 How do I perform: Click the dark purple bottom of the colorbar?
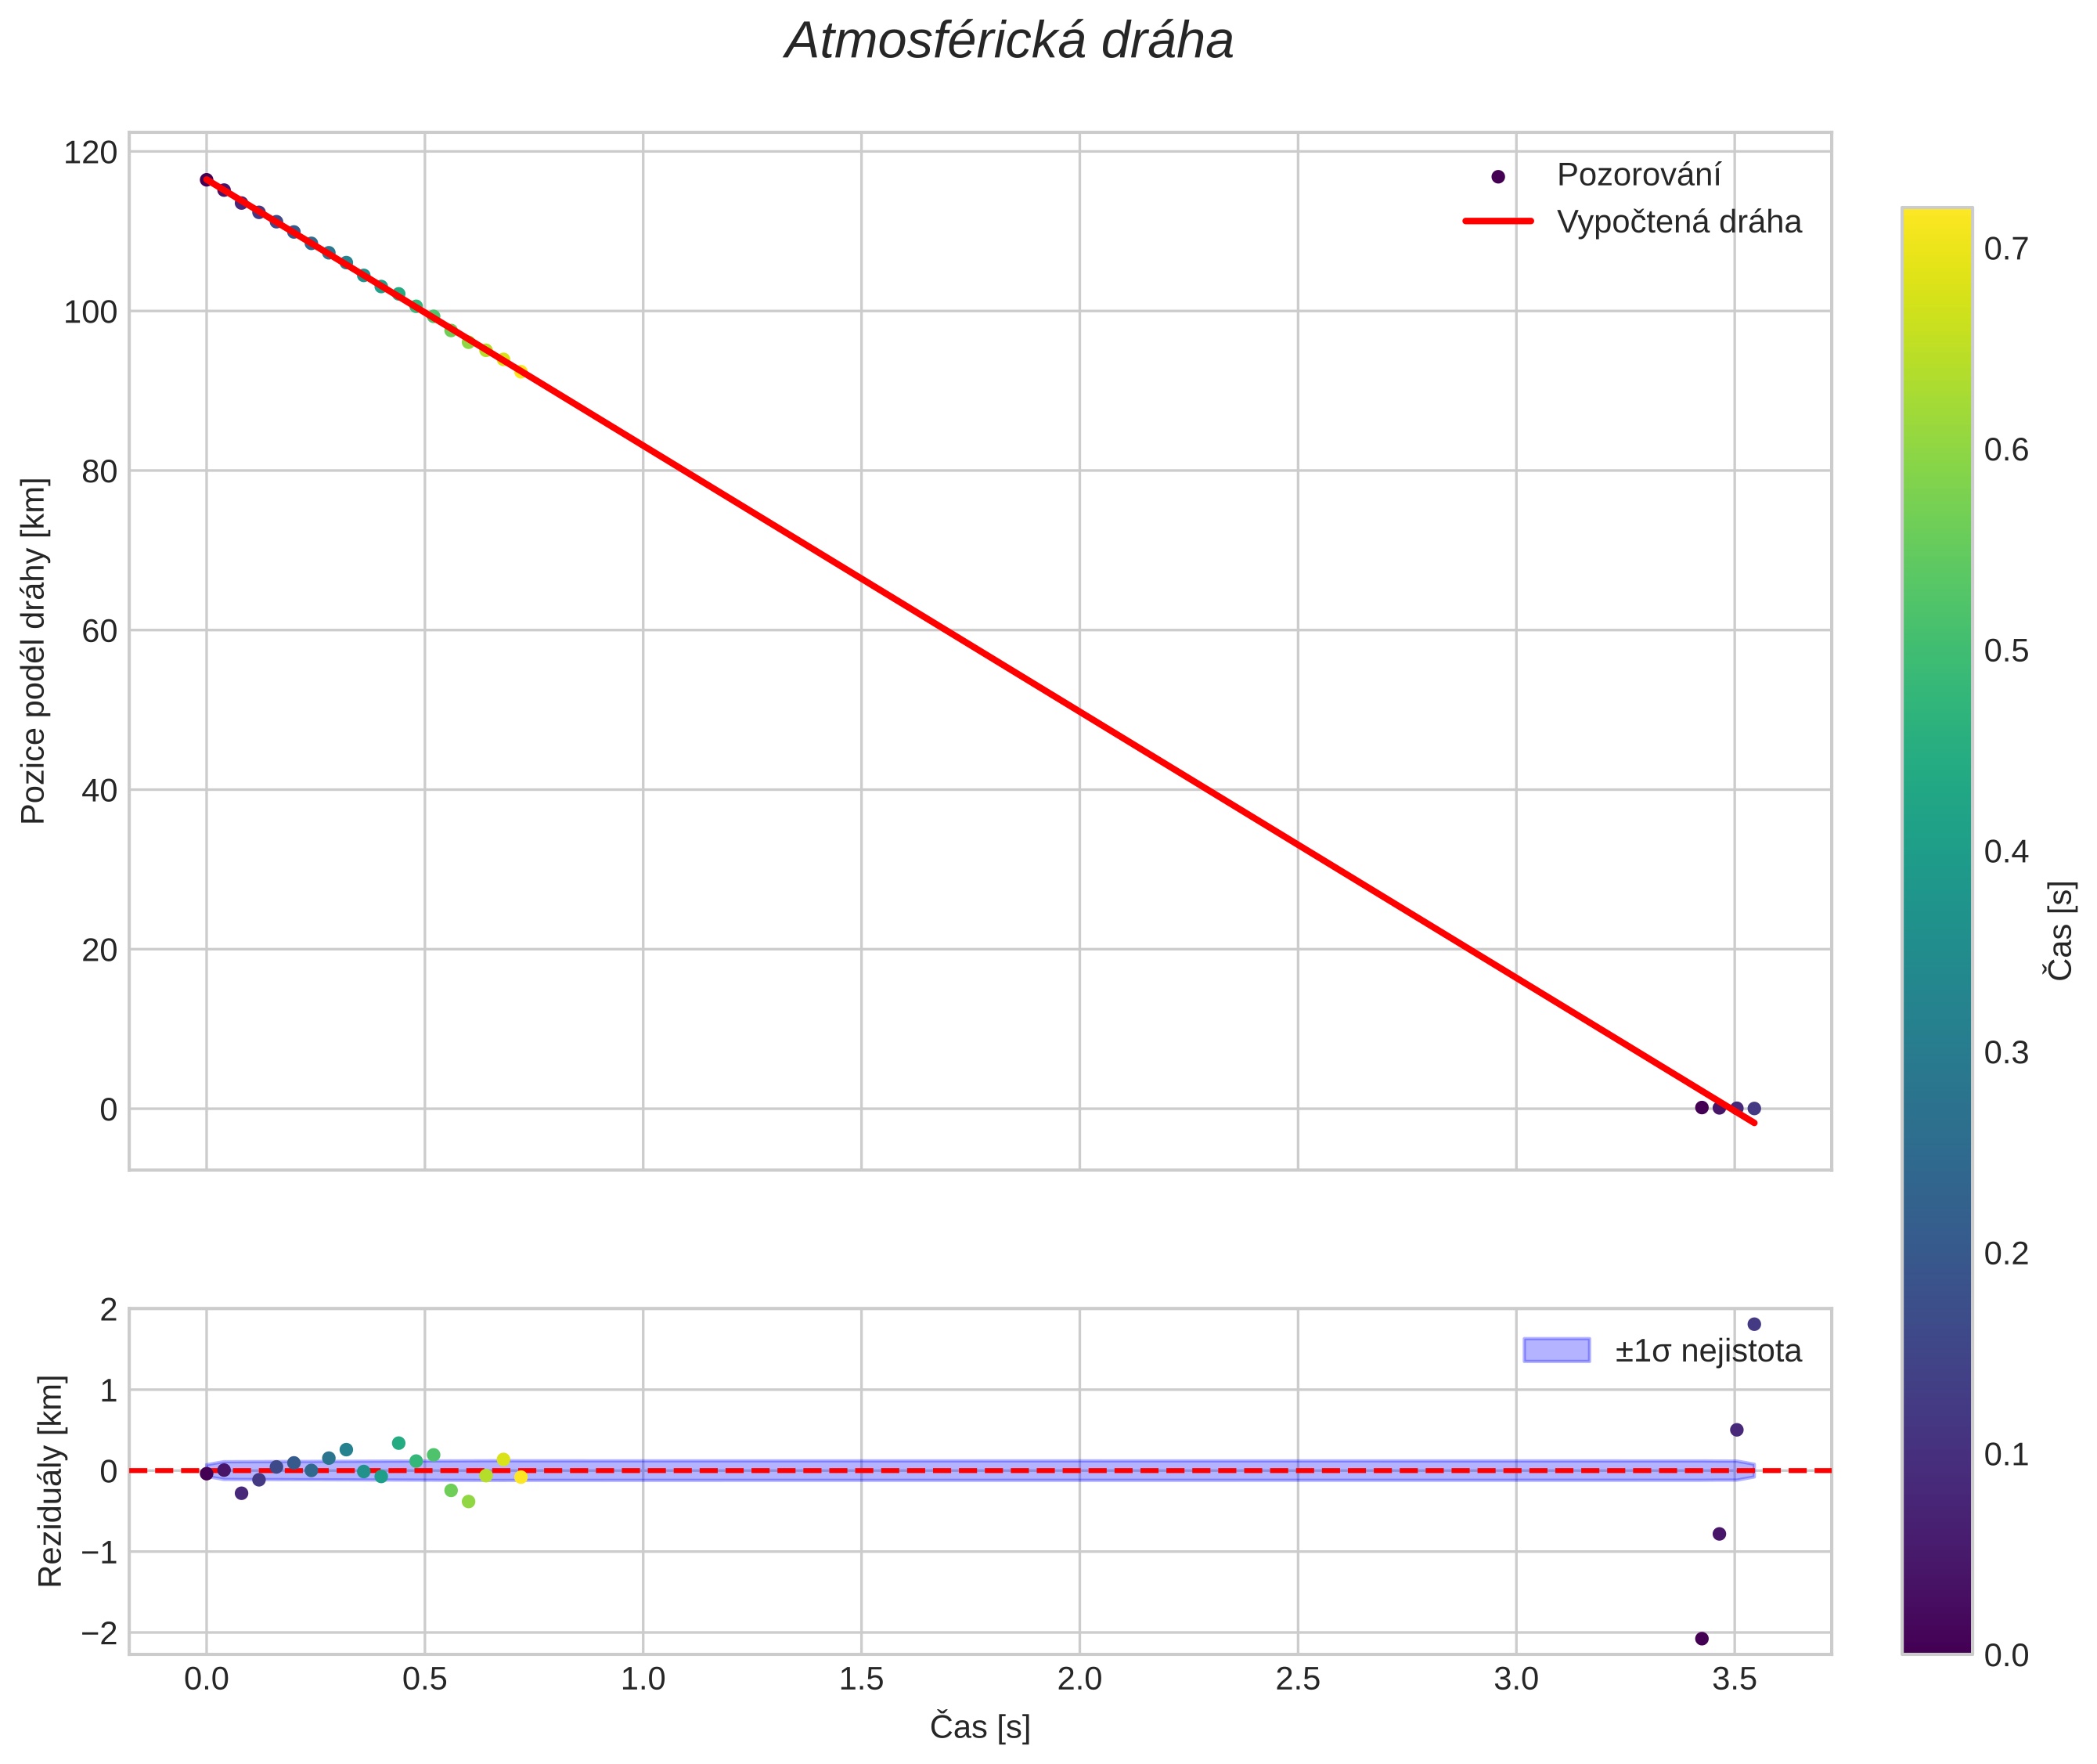coord(1936,1640)
